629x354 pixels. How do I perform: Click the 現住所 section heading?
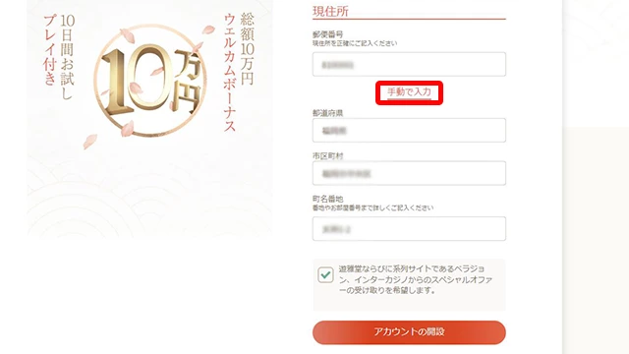point(330,11)
